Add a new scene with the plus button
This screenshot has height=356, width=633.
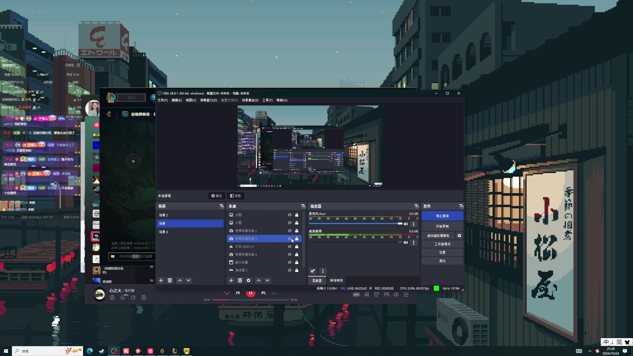click(x=161, y=281)
